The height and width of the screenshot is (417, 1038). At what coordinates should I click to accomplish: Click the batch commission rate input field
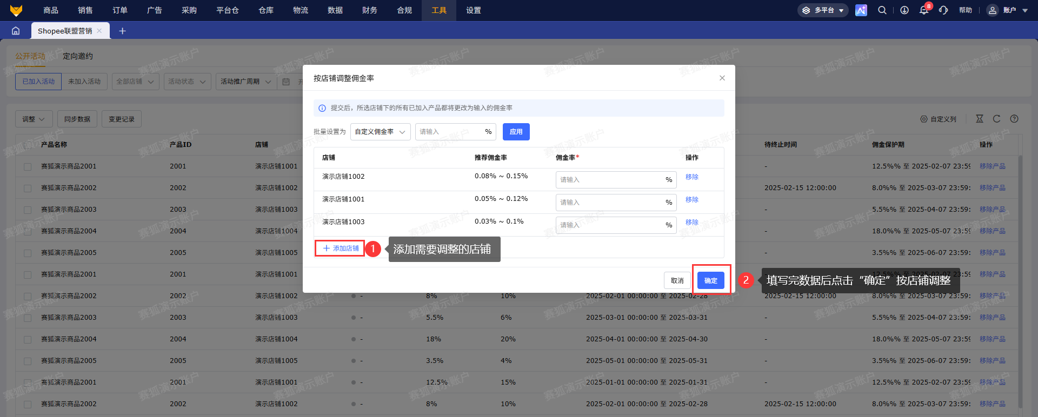456,132
